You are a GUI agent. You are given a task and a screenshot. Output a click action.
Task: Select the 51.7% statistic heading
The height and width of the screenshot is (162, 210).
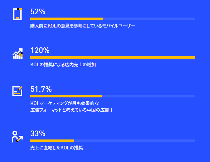[41, 89]
